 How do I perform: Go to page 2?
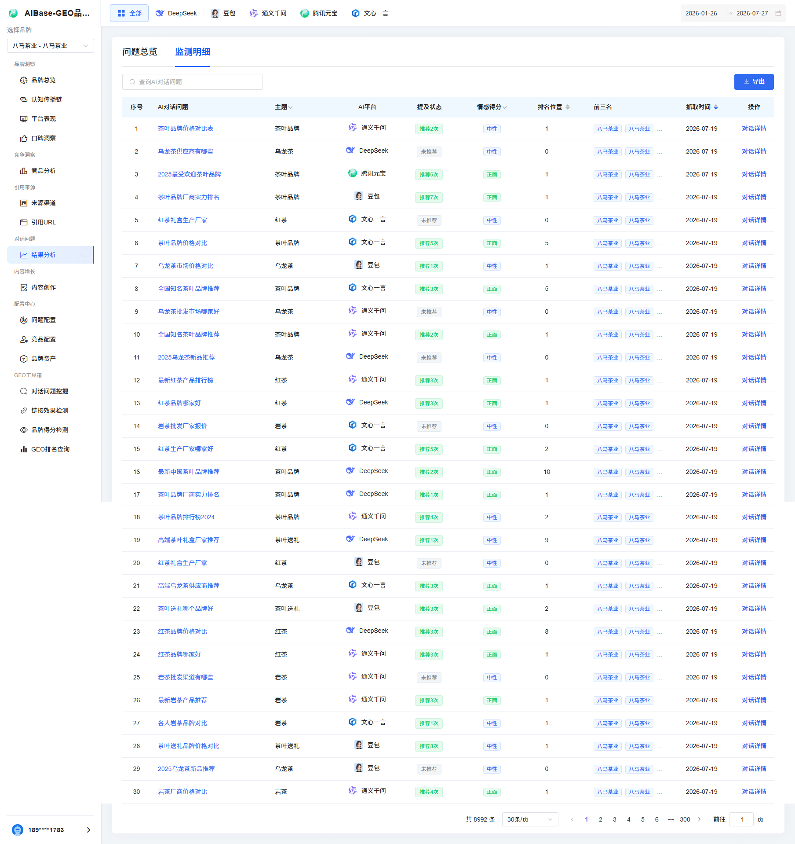coord(601,819)
